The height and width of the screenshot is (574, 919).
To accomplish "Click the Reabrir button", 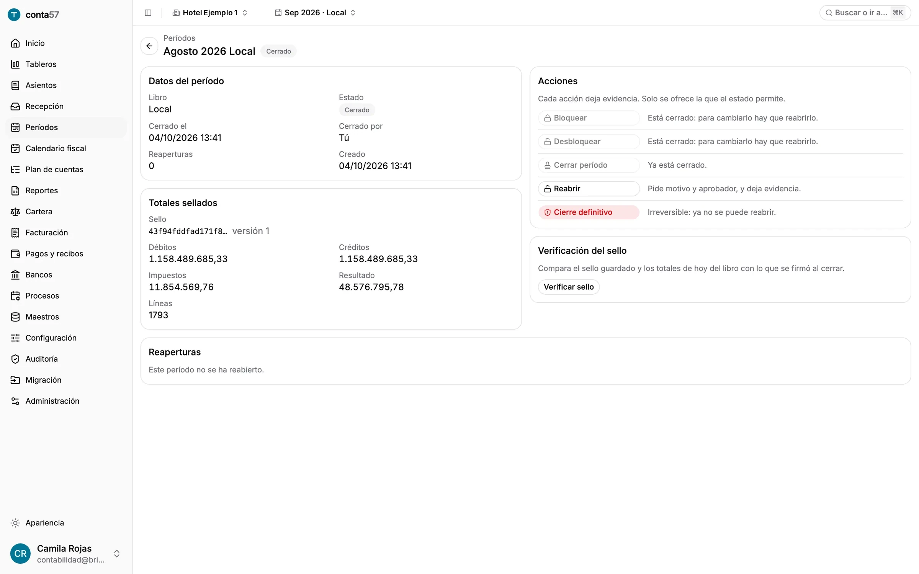I will click(x=589, y=189).
